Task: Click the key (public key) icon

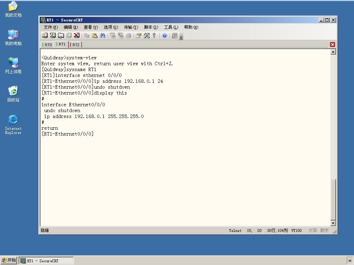Action: (154, 36)
